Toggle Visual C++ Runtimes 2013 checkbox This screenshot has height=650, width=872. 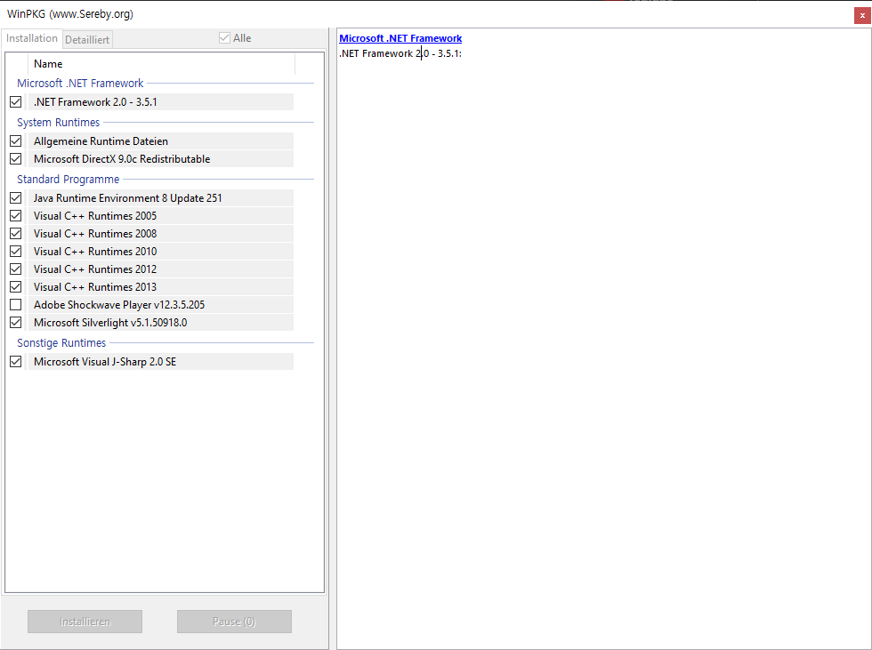point(16,286)
